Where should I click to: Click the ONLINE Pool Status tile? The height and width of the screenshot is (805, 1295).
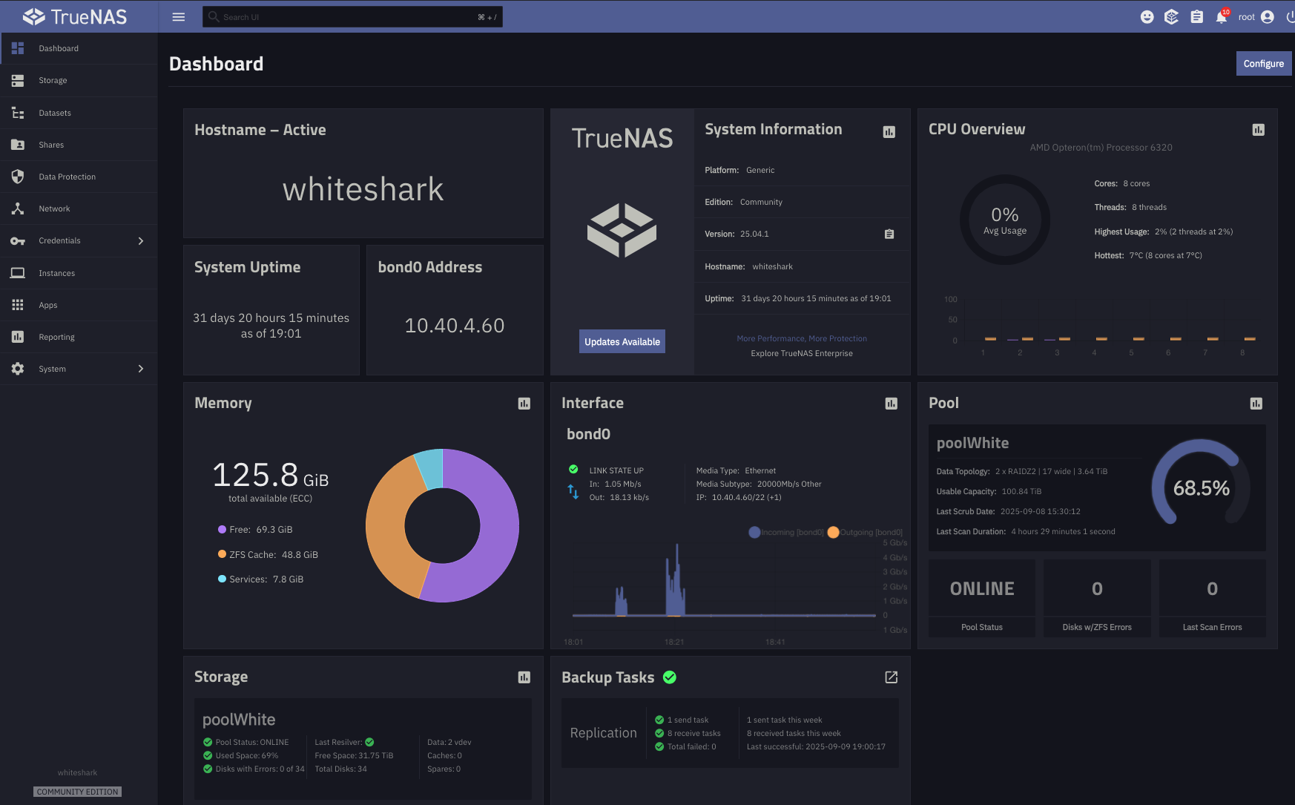coord(982,598)
